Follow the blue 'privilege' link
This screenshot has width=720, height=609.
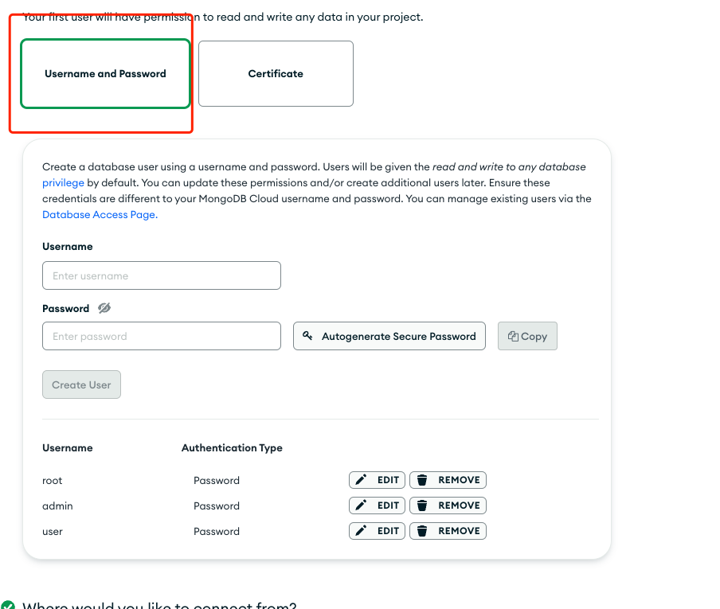coord(63,182)
